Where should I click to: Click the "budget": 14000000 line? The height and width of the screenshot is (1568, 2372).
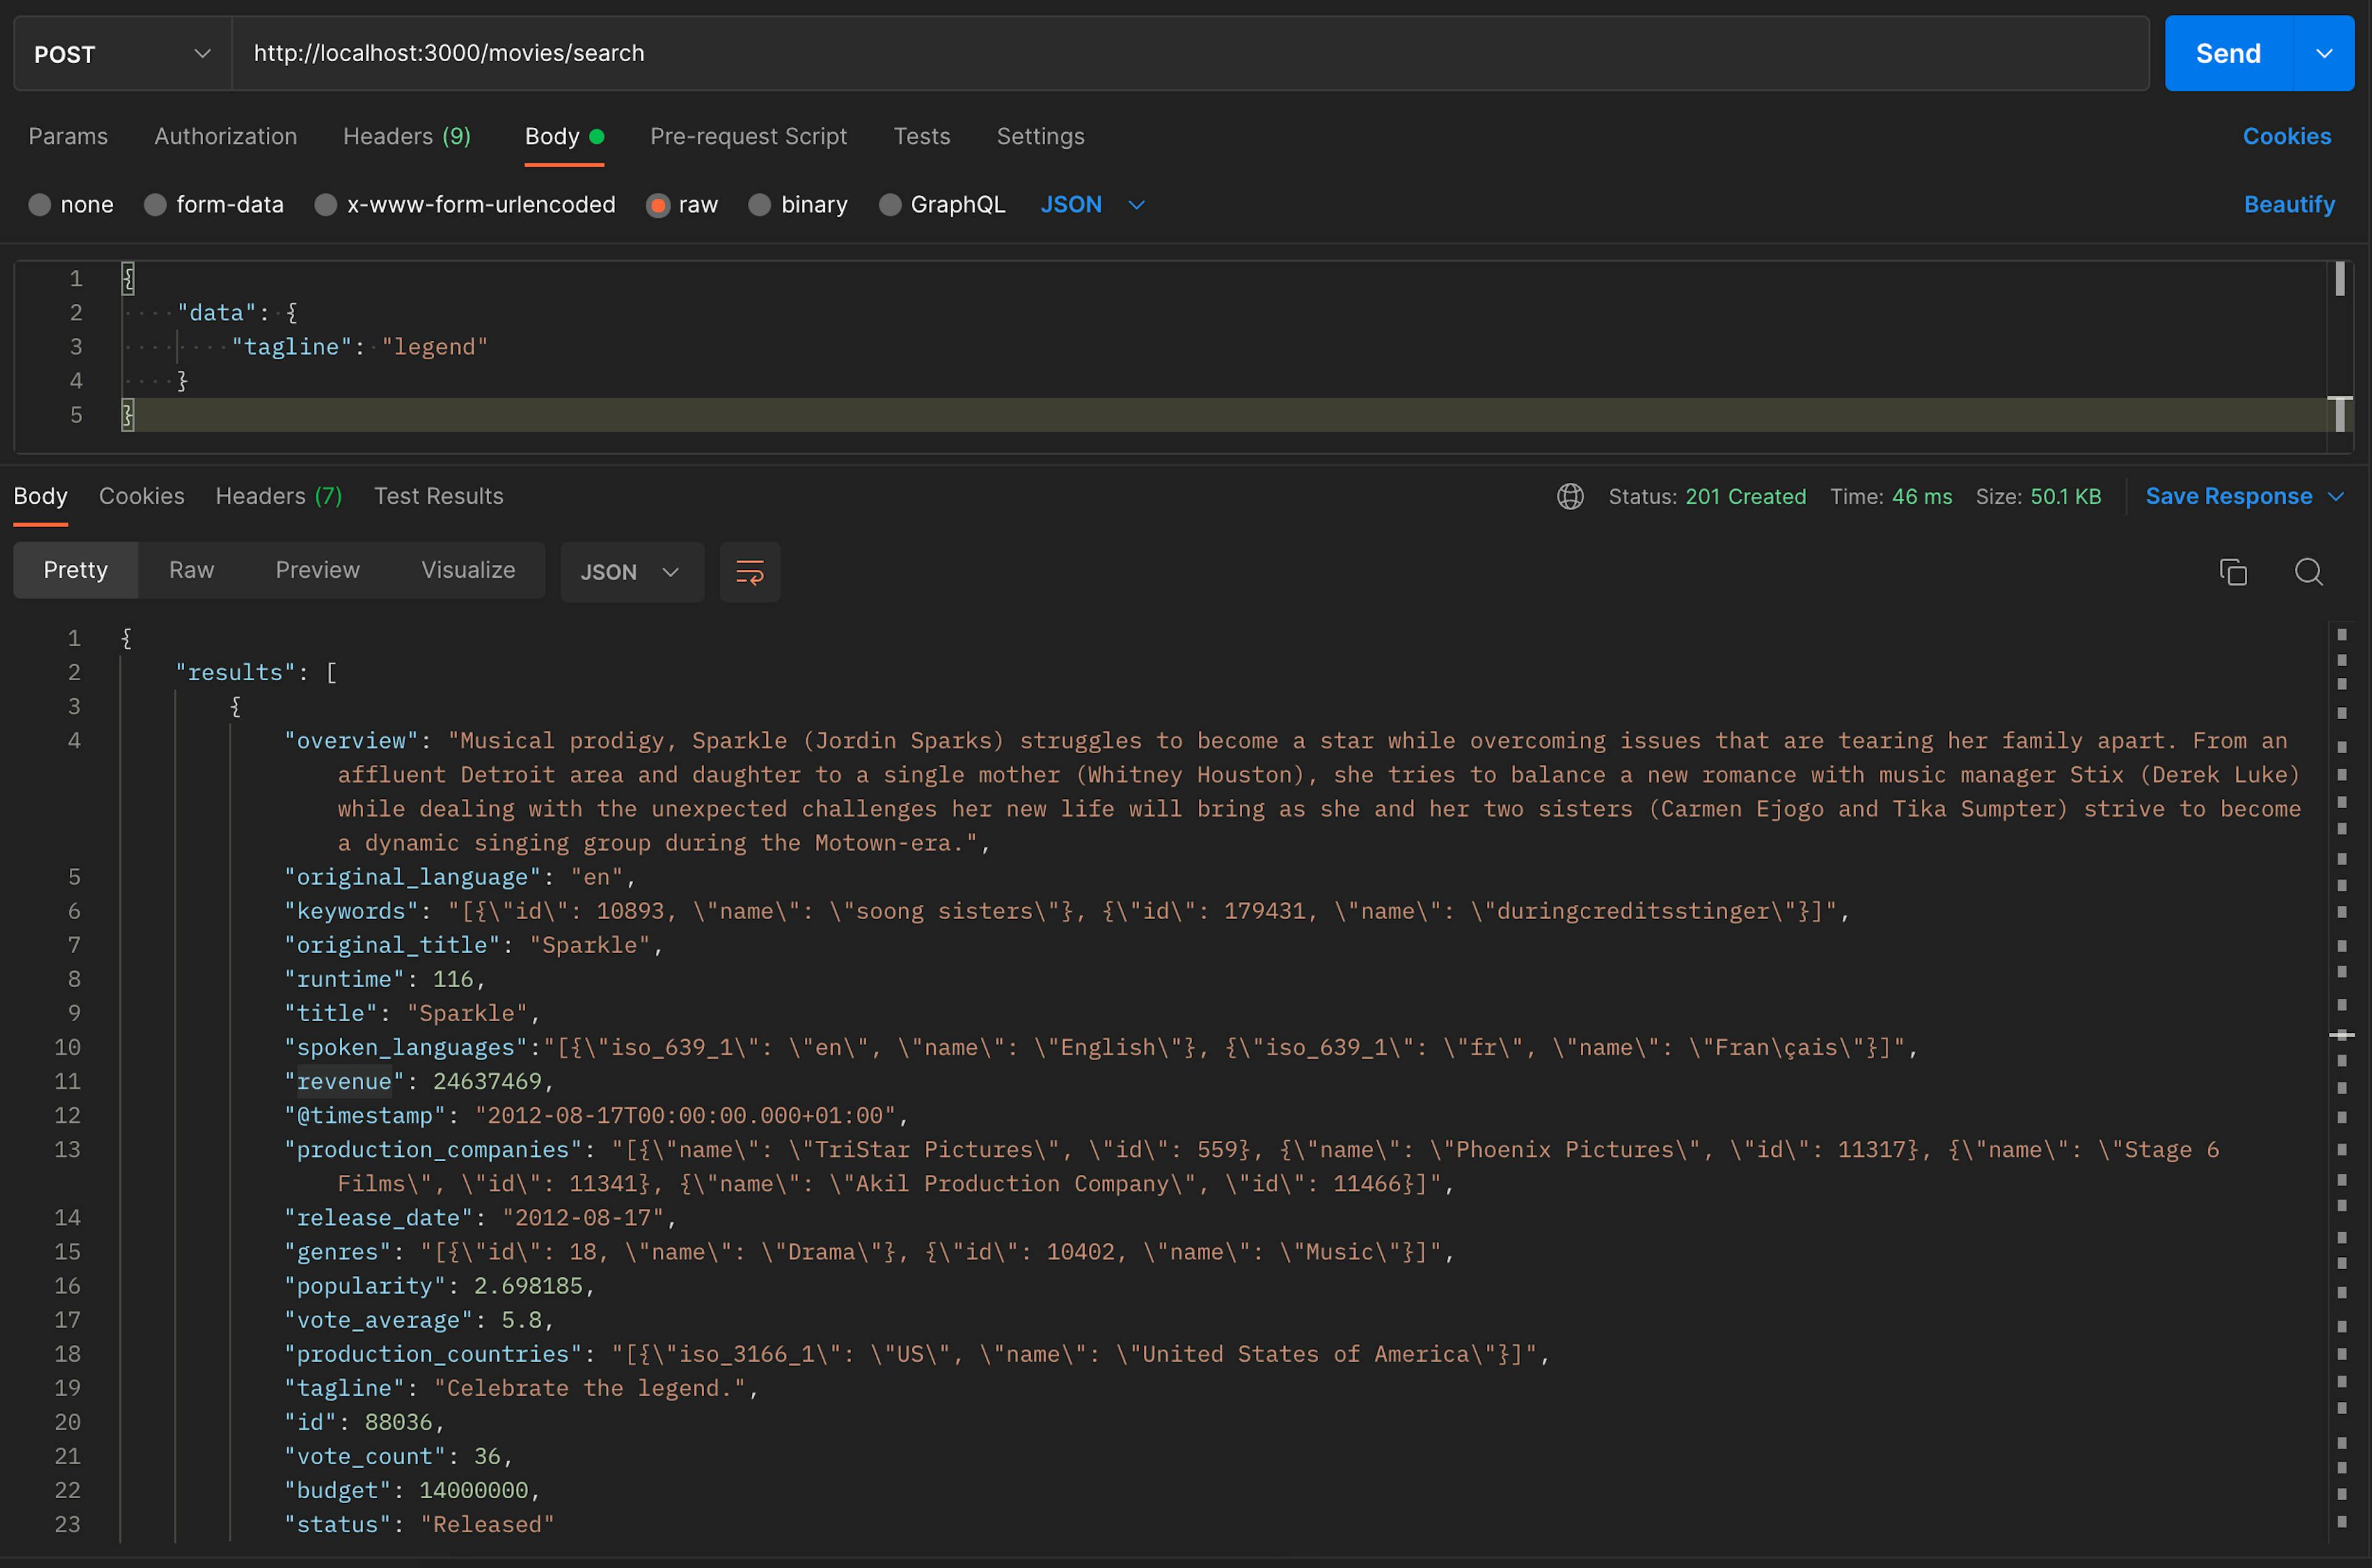click(x=412, y=1490)
